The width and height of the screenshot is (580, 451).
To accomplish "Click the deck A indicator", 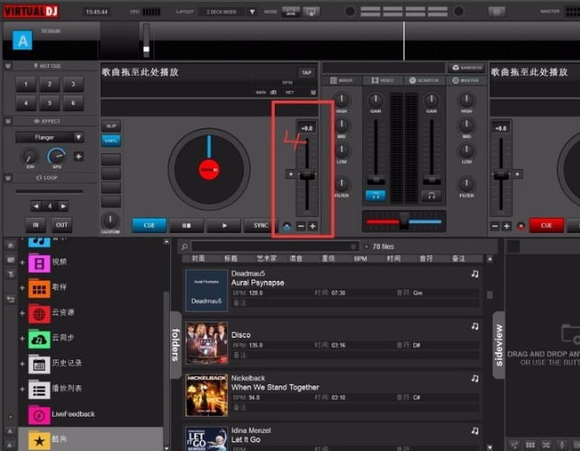I will (x=23, y=41).
